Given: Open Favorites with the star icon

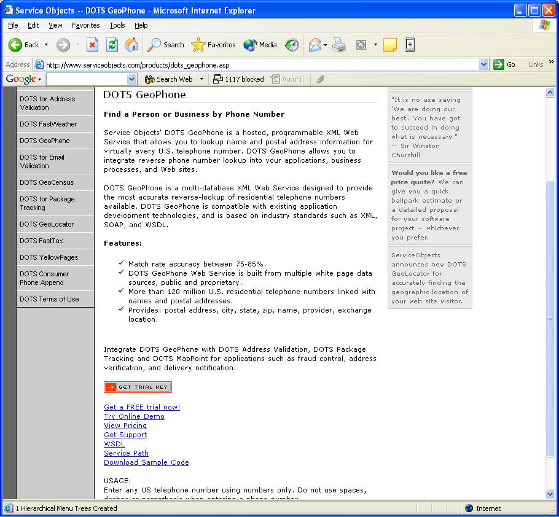Looking at the screenshot, I should 213,45.
